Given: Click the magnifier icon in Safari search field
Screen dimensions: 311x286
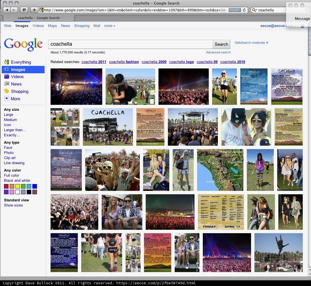Looking at the screenshot, I should click(x=254, y=10).
